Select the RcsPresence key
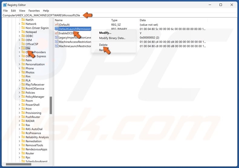This screenshot has height=168, width=239. click(x=33, y=133)
